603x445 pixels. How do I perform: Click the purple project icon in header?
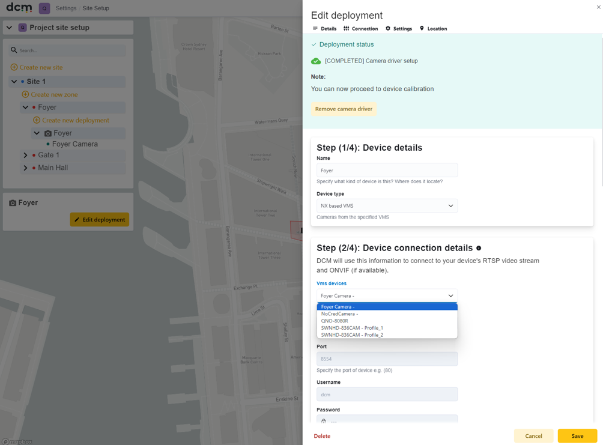(44, 8)
